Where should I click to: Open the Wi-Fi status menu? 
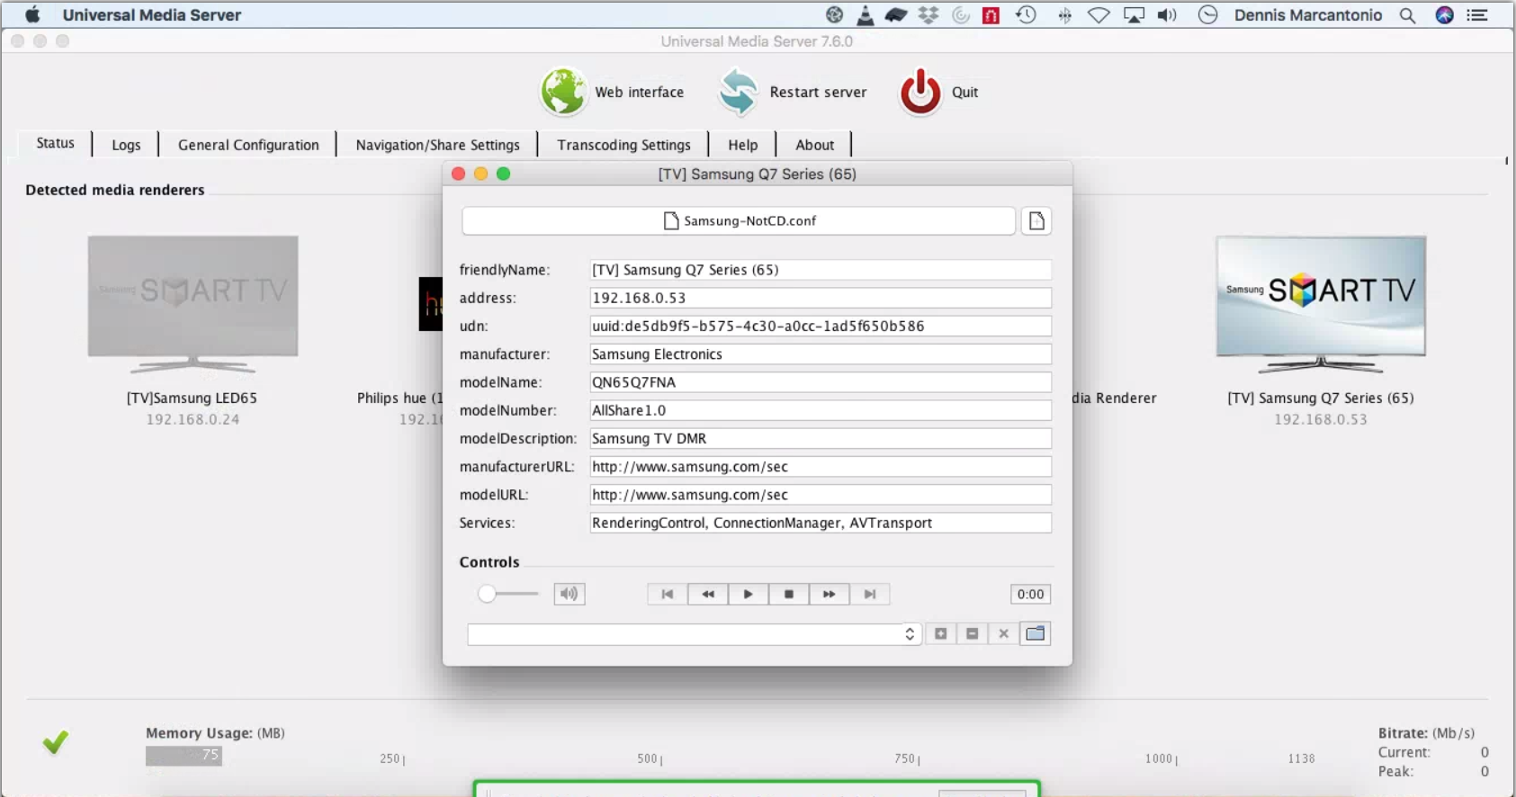[x=1099, y=15]
